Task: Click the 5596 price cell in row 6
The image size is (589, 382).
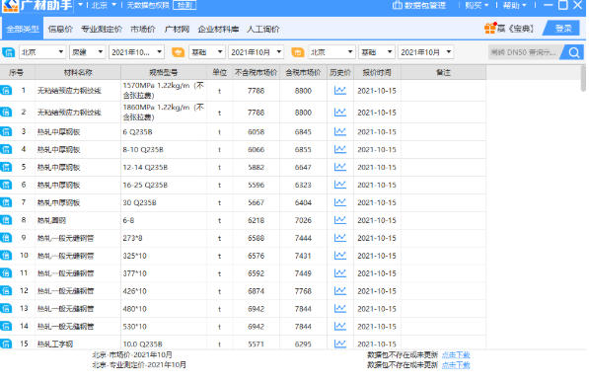Action: click(257, 185)
